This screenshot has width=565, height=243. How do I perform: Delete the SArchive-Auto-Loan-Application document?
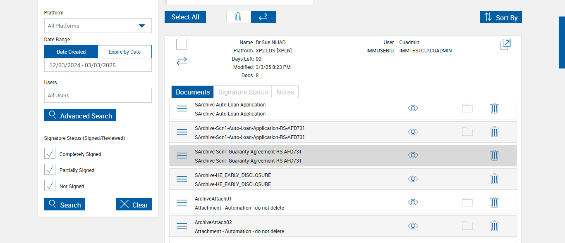(494, 108)
